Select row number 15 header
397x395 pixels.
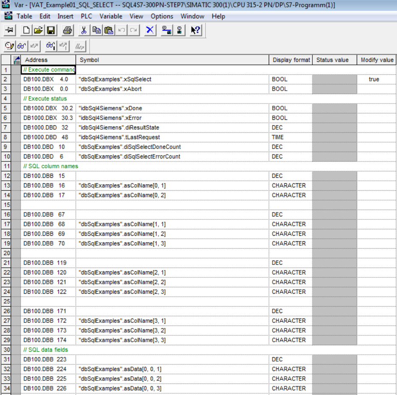click(x=6, y=205)
